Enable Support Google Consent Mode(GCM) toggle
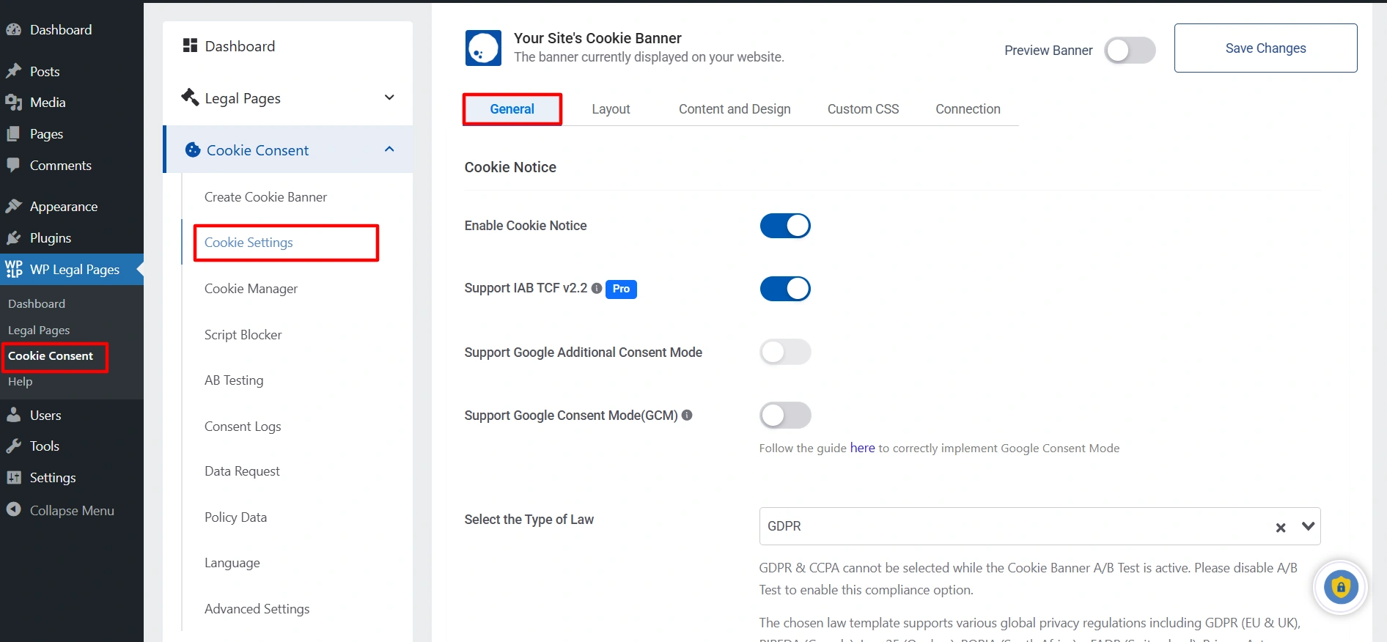The image size is (1387, 642). (x=785, y=416)
